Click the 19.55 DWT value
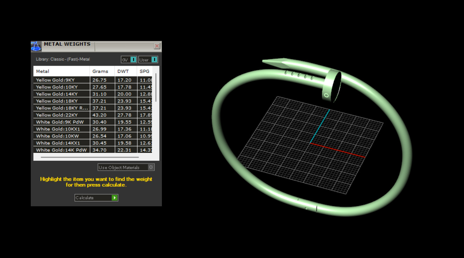Screen dimensions: 464x258 (124, 122)
